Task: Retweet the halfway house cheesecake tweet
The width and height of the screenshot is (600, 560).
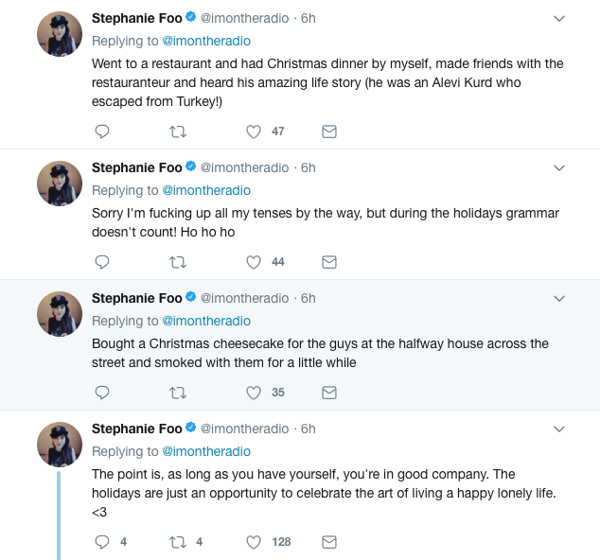Action: (x=177, y=393)
